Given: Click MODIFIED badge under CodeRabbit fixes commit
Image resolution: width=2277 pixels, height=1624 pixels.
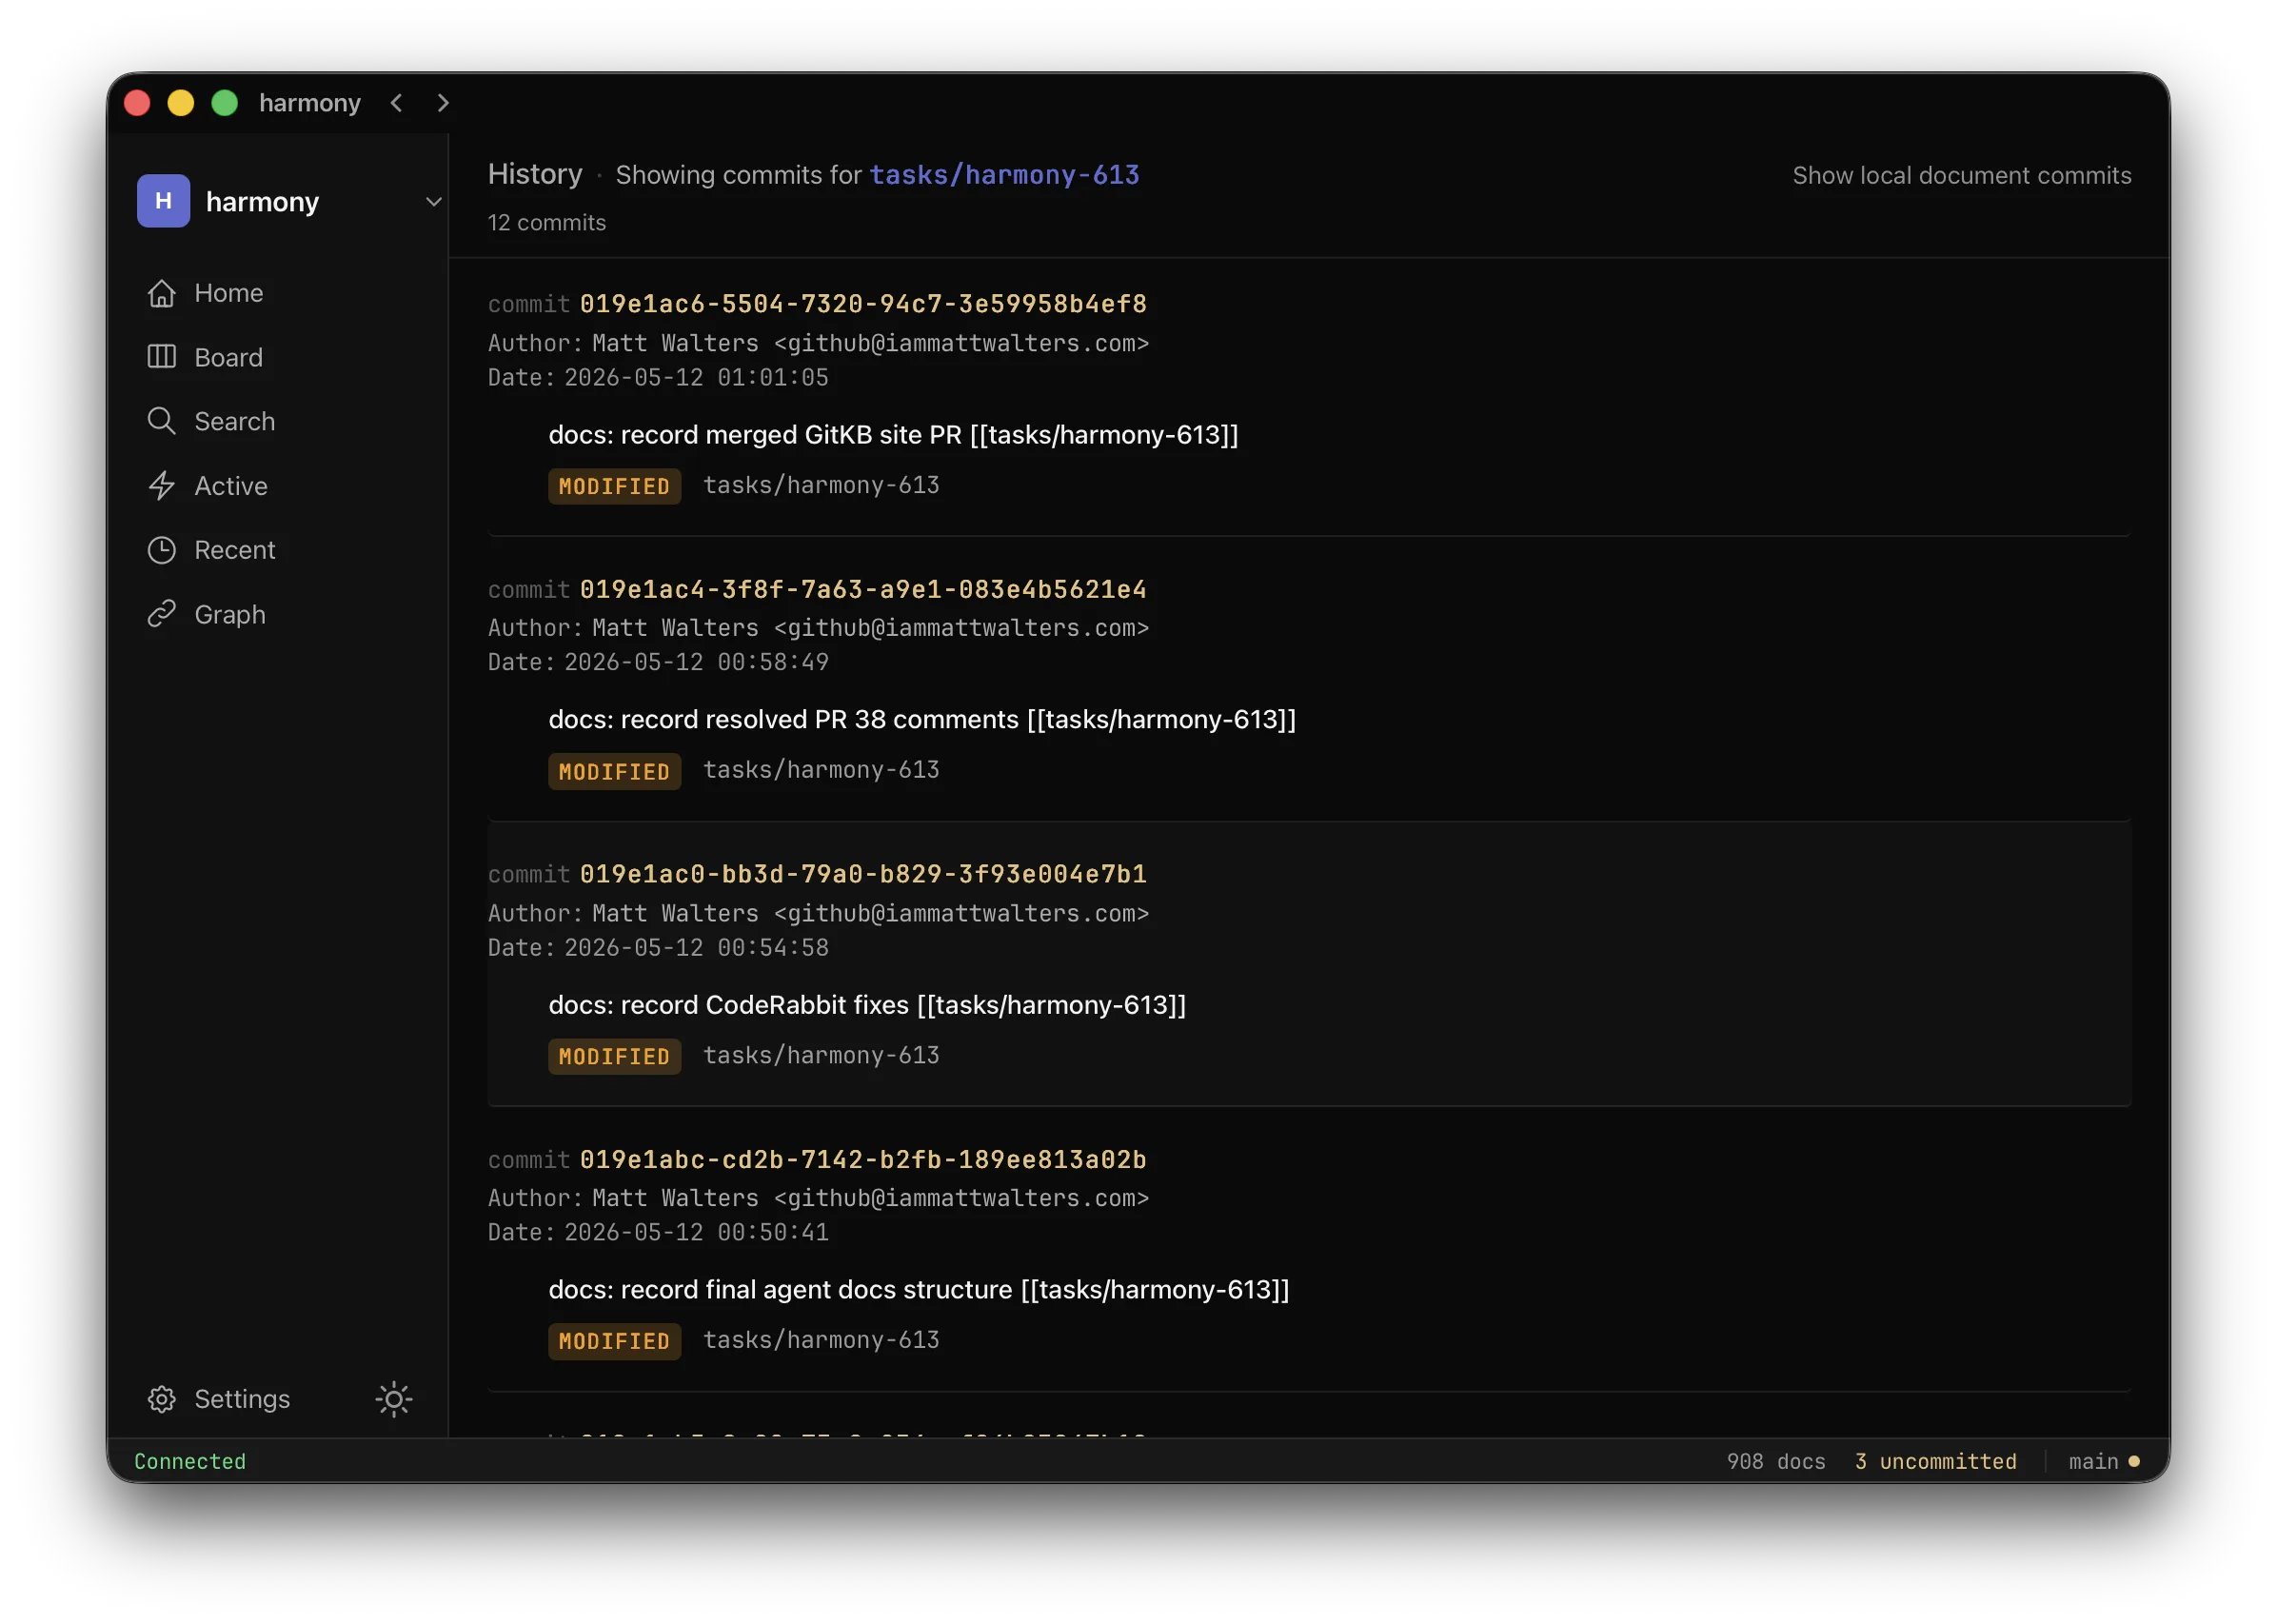Looking at the screenshot, I should point(614,1056).
